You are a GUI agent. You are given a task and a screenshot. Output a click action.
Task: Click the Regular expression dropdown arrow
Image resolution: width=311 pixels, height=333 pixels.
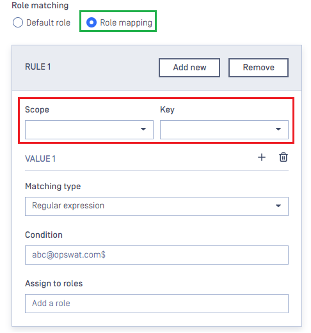coord(278,206)
